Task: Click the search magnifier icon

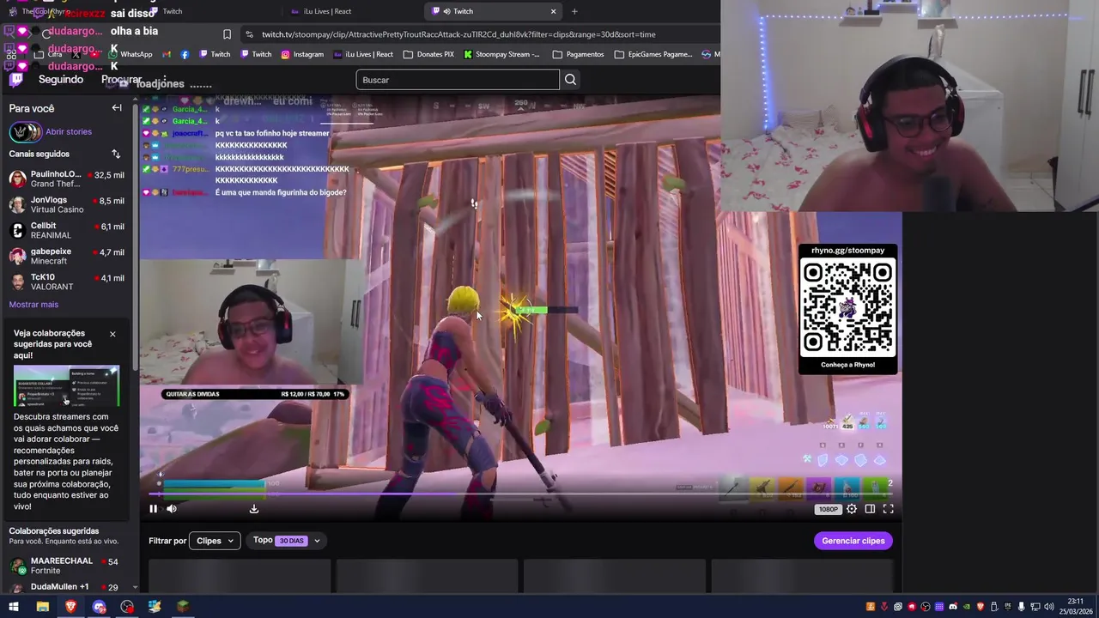Action: pyautogui.click(x=570, y=80)
